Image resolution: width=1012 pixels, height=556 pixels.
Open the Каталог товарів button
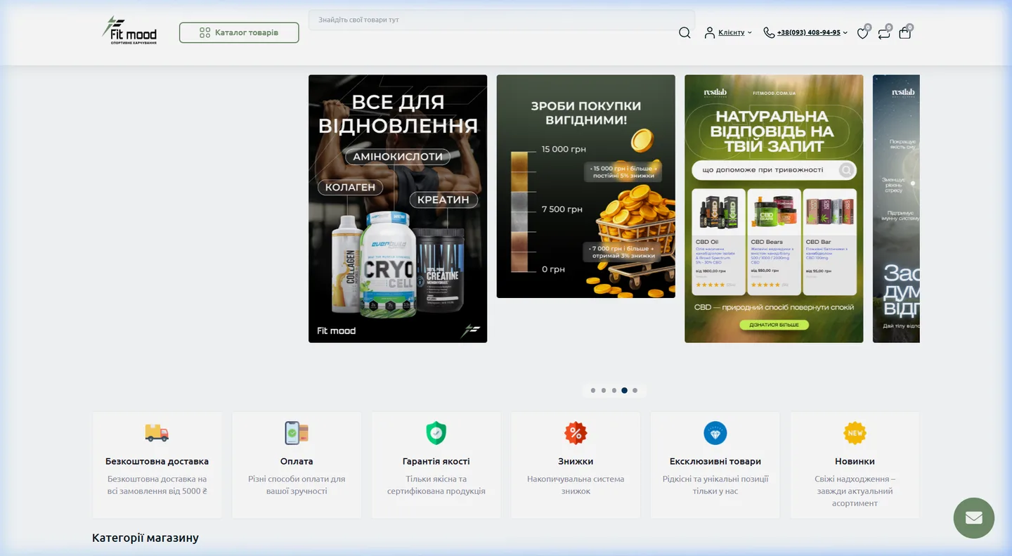pyautogui.click(x=239, y=32)
